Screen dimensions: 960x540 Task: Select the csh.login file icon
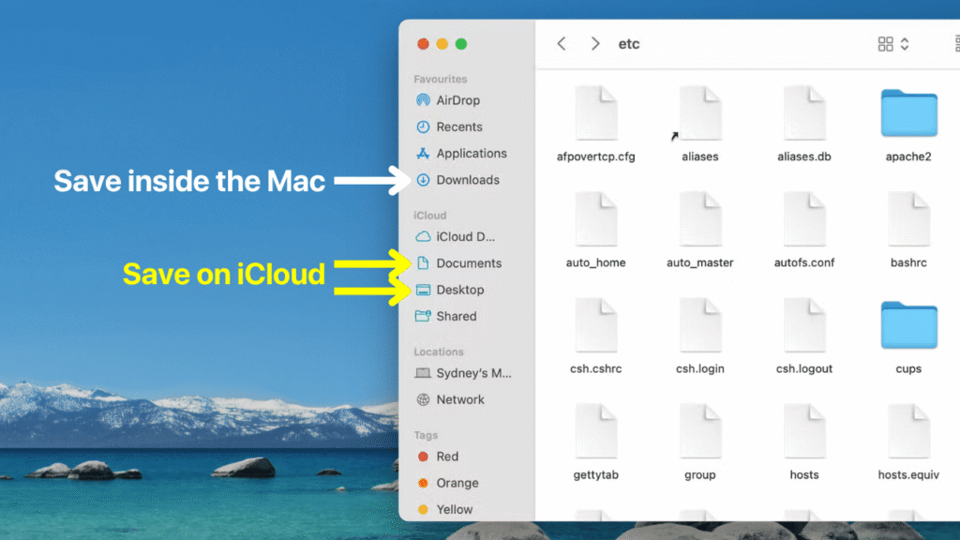click(699, 325)
